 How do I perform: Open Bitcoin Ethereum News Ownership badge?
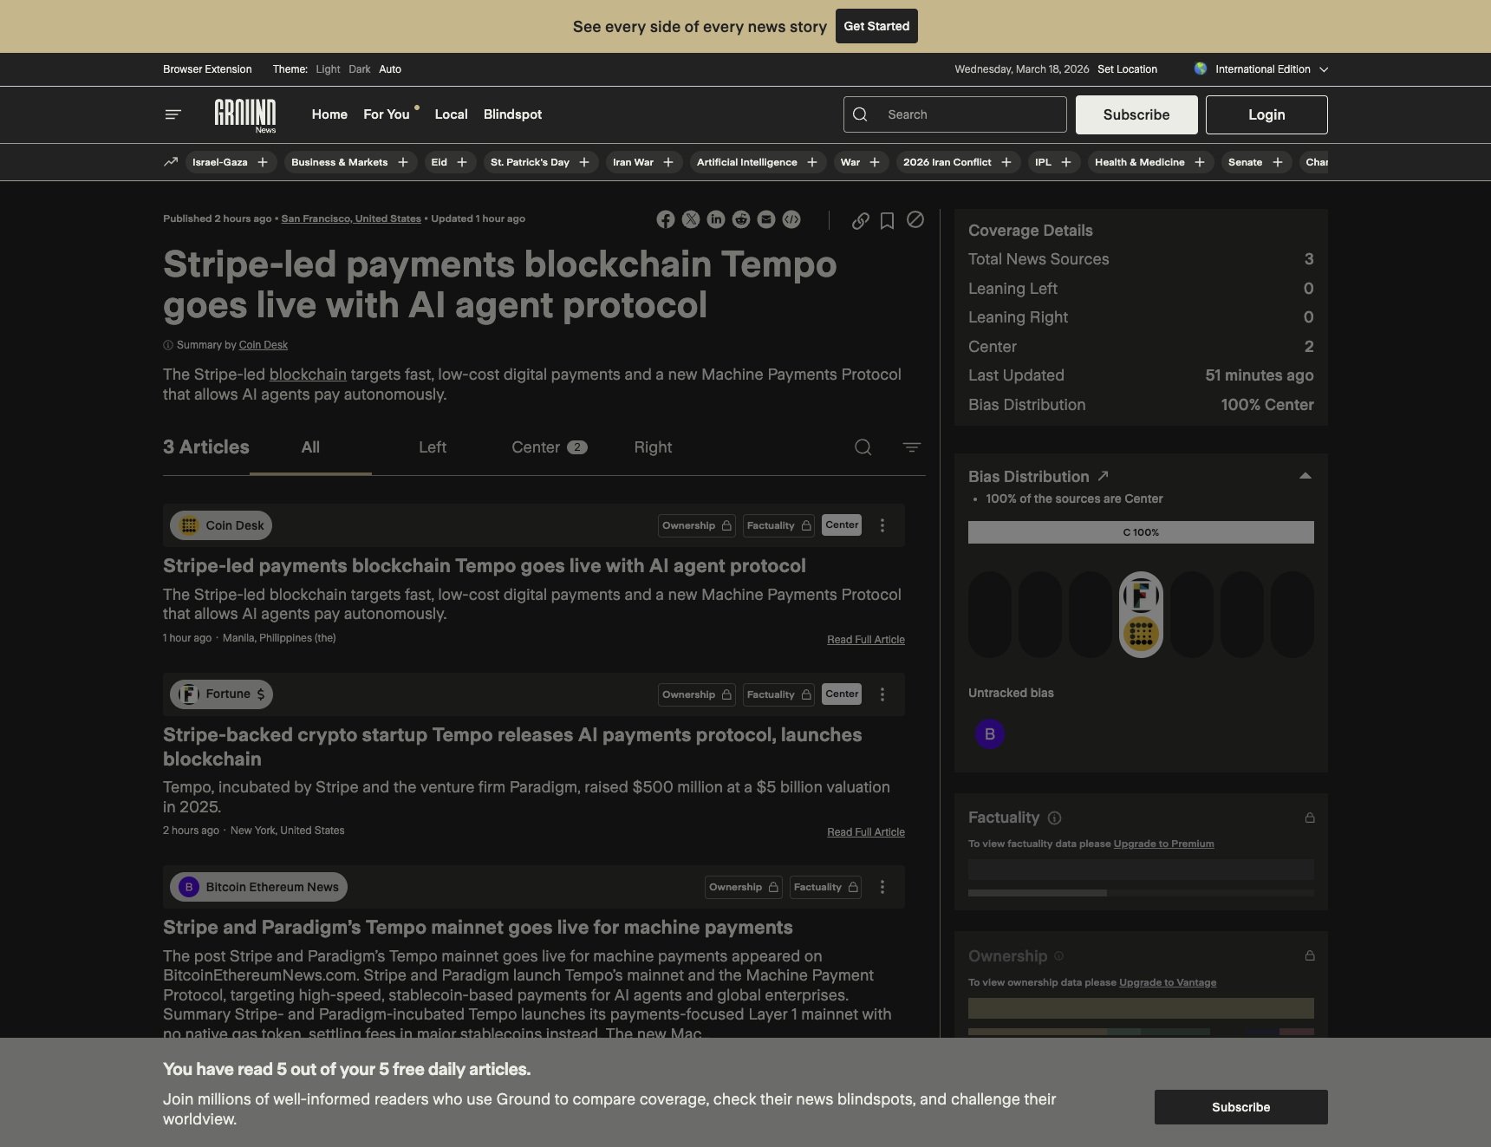pyautogui.click(x=744, y=887)
